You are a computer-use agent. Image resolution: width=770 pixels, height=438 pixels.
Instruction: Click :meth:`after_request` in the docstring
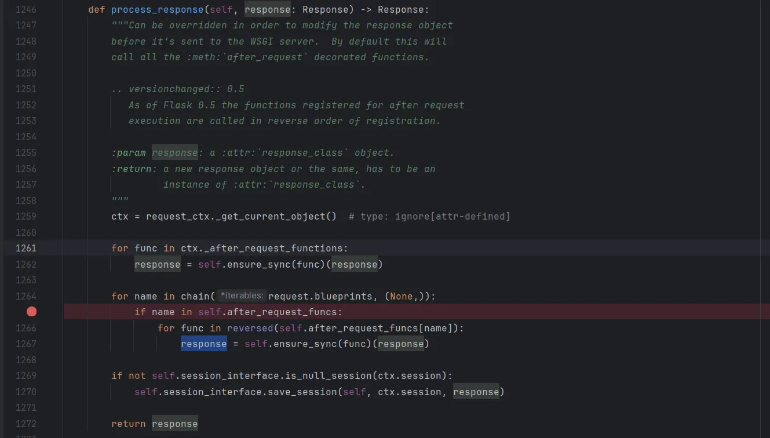click(247, 57)
